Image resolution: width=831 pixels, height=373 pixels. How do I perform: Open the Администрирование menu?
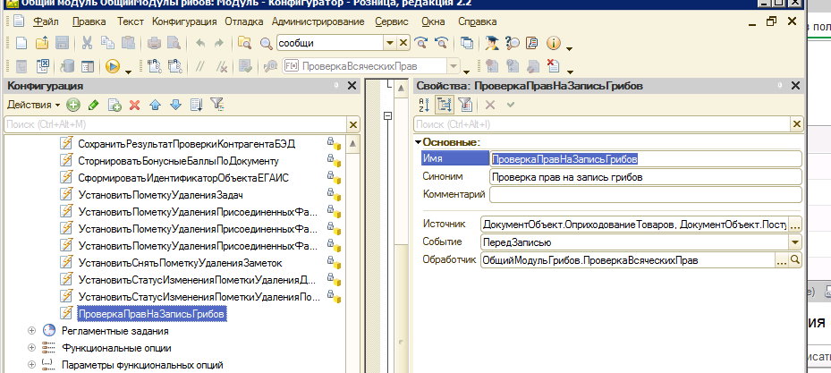click(318, 21)
